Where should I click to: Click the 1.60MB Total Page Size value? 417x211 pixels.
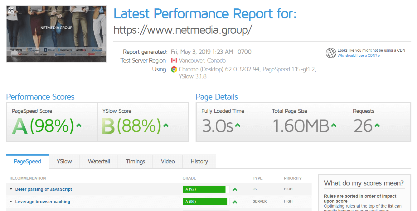tap(301, 126)
